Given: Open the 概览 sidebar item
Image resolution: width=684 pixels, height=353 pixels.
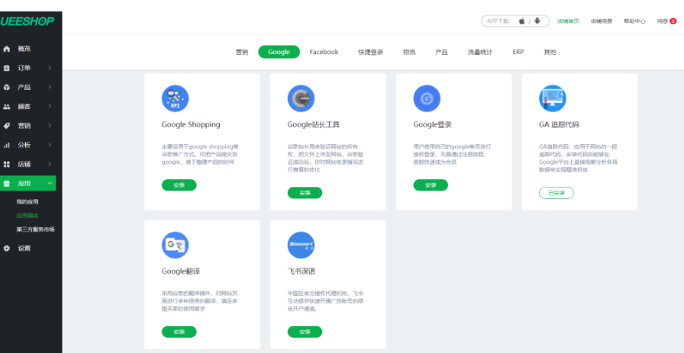Looking at the screenshot, I should 24,49.
